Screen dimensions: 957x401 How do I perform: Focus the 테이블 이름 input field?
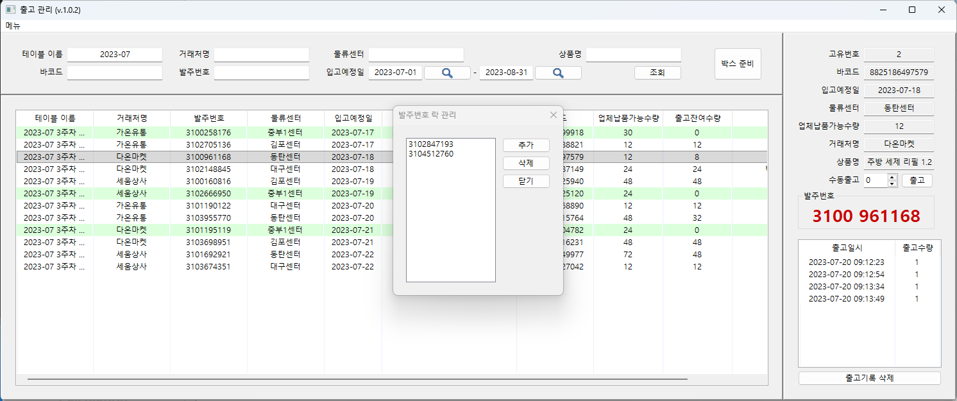115,55
